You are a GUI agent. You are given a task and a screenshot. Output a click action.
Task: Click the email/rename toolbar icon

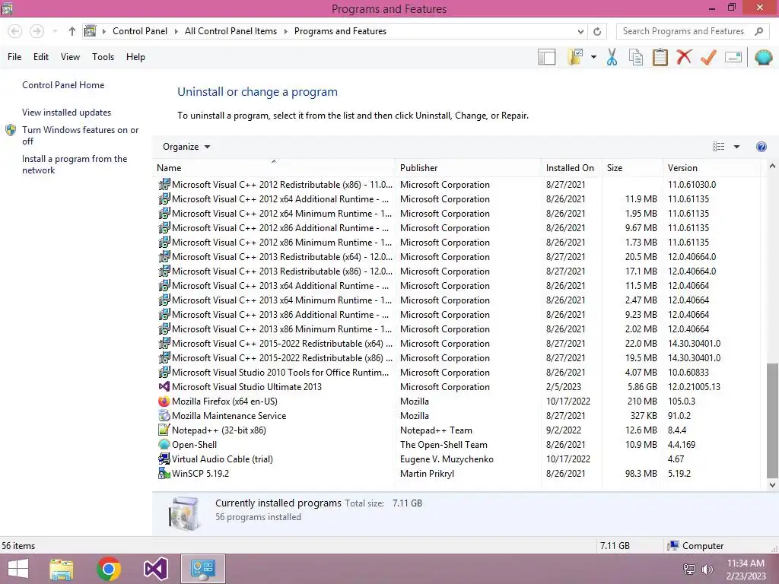point(733,57)
